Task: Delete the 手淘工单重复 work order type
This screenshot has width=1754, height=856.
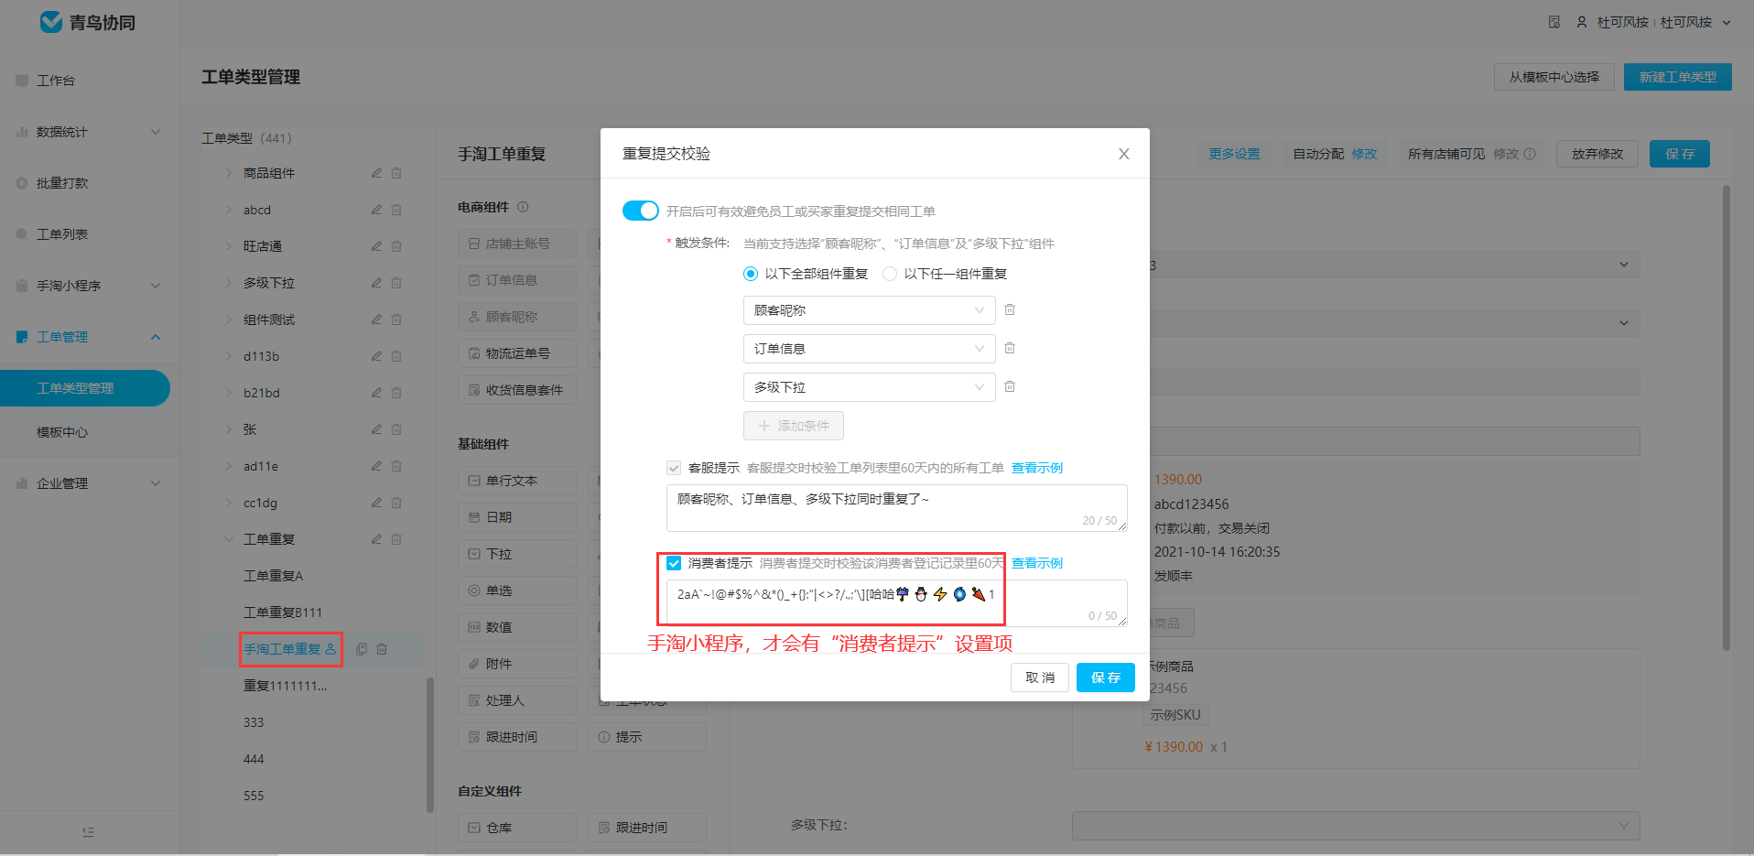Action: pos(382,649)
